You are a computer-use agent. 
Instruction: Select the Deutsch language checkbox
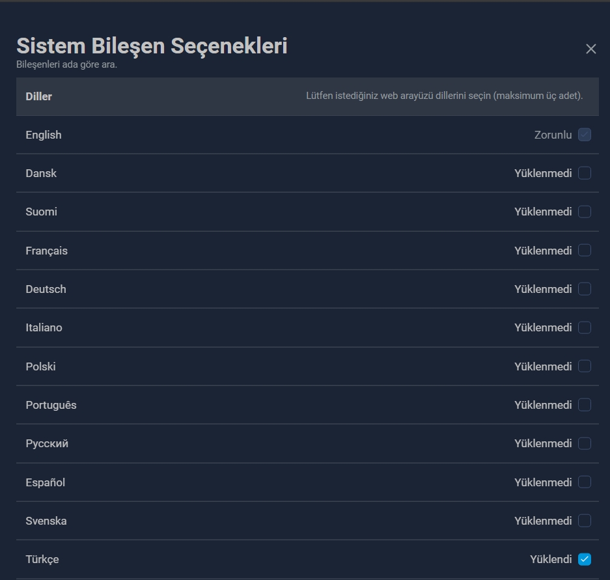(x=585, y=289)
